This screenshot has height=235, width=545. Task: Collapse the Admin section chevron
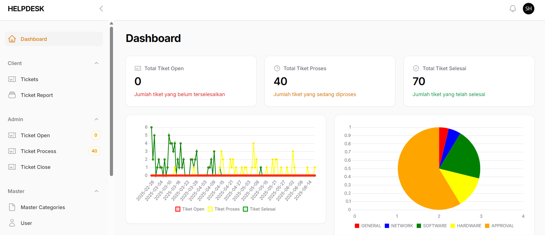97,119
